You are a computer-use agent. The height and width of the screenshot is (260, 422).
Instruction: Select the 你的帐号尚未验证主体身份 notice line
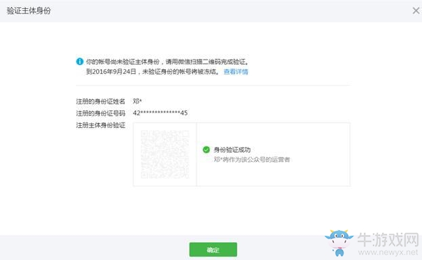click(x=167, y=62)
